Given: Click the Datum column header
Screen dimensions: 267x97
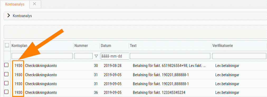Looking at the screenshot, I should [106, 46].
